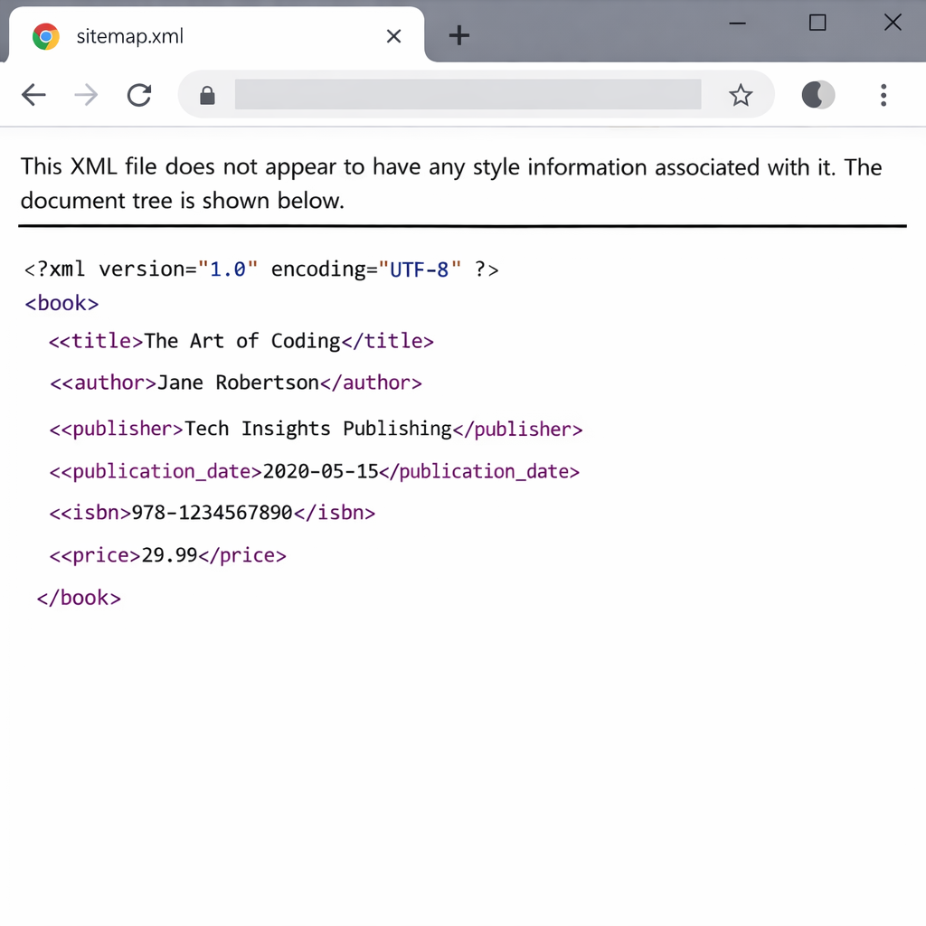Open a new browser tab with the plus button

tap(459, 35)
